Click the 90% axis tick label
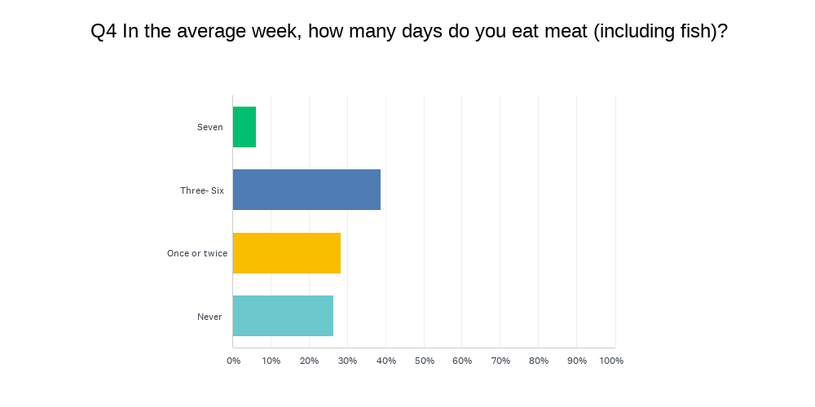This screenshot has height=407, width=815. (x=576, y=361)
